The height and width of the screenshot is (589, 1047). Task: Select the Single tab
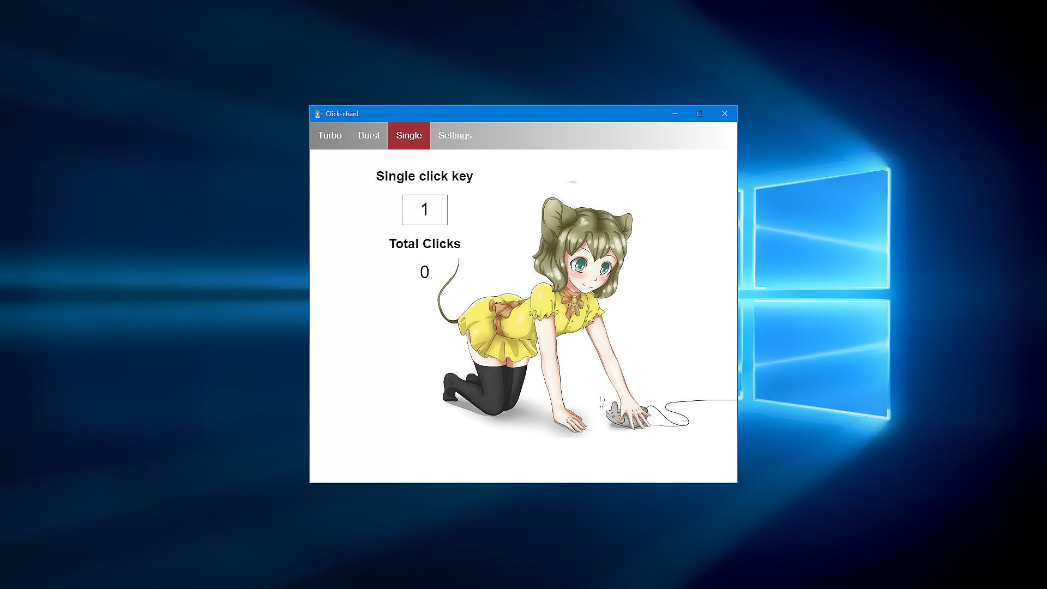409,136
